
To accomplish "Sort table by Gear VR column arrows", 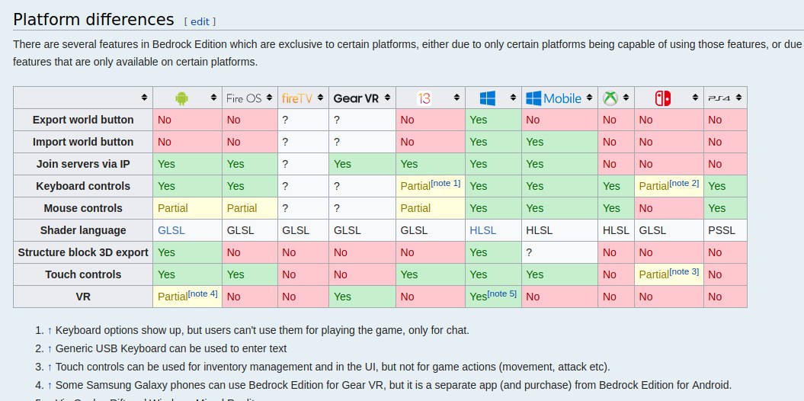I will (387, 98).
